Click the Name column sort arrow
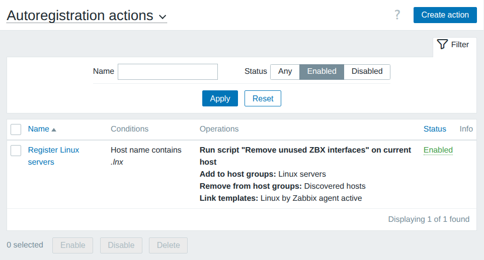This screenshot has width=484, height=260. (x=54, y=129)
